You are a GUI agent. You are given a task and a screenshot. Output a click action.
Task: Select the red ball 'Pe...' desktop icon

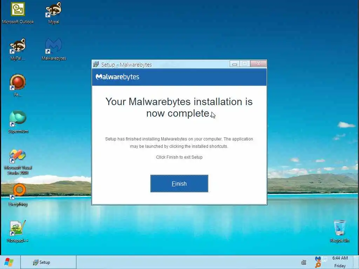pos(18,85)
